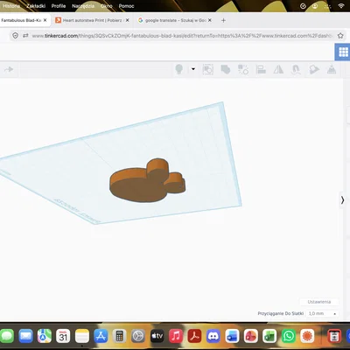Open the dropdown arrow beside the light bulb
Image resolution: width=350 pixels, height=350 pixels.
point(193,69)
